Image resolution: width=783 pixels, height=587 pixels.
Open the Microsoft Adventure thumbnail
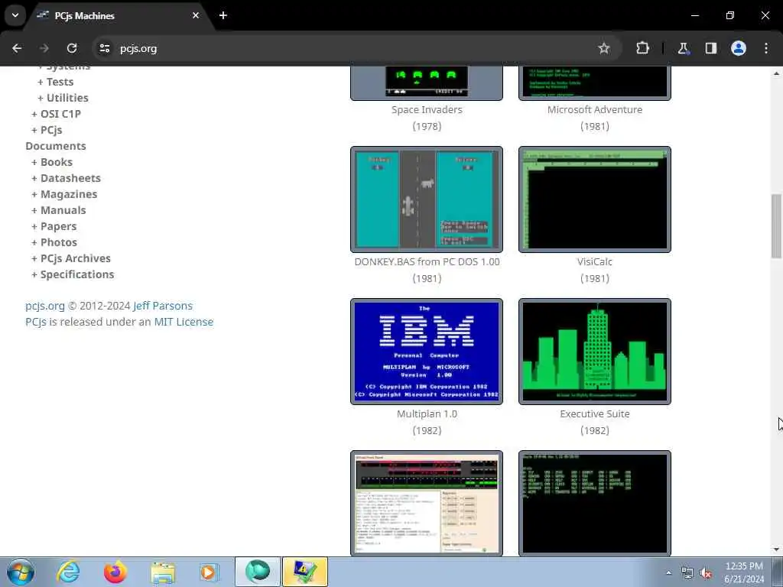coord(595,83)
